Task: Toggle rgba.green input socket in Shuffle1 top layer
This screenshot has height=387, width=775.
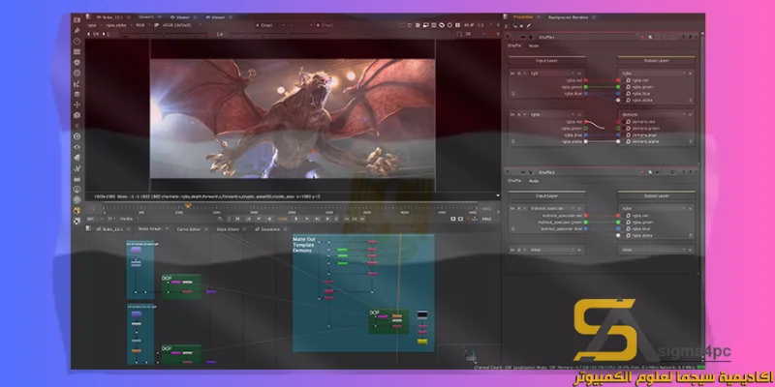Action: (586, 86)
